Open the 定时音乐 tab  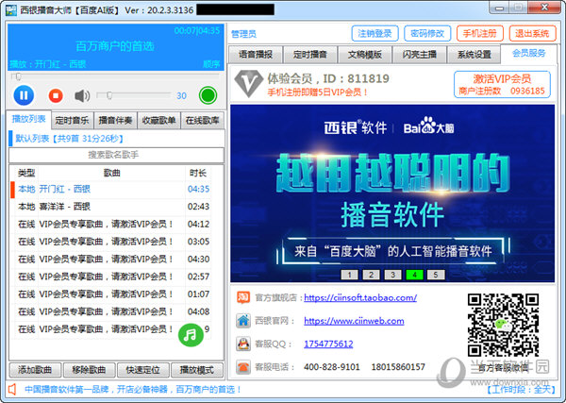pos(73,121)
